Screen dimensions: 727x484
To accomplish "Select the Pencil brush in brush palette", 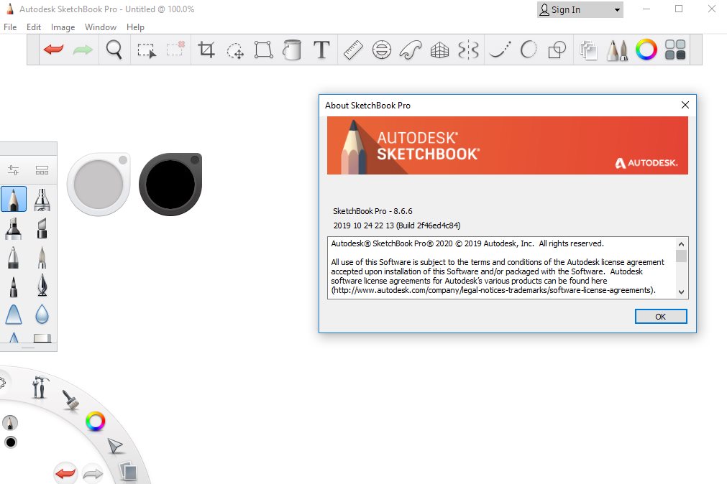I will tap(14, 199).
